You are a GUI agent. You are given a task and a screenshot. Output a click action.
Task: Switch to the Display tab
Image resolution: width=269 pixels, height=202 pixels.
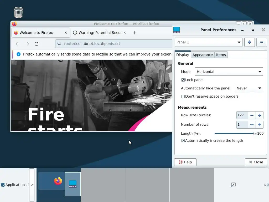[183, 55]
